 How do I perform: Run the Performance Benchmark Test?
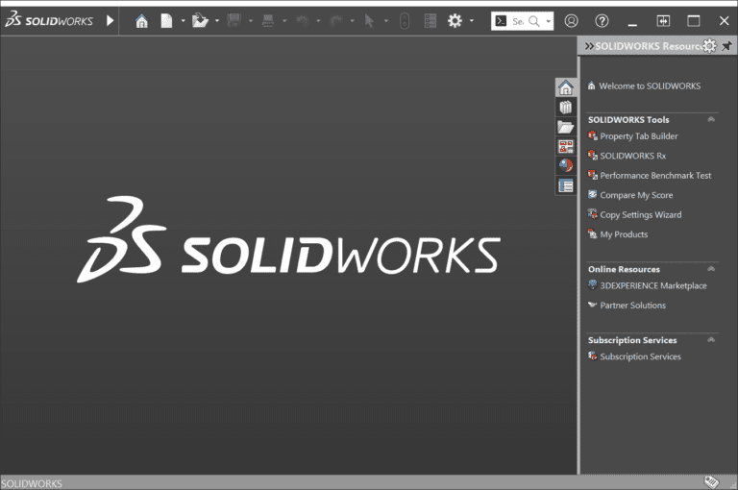pyautogui.click(x=655, y=176)
